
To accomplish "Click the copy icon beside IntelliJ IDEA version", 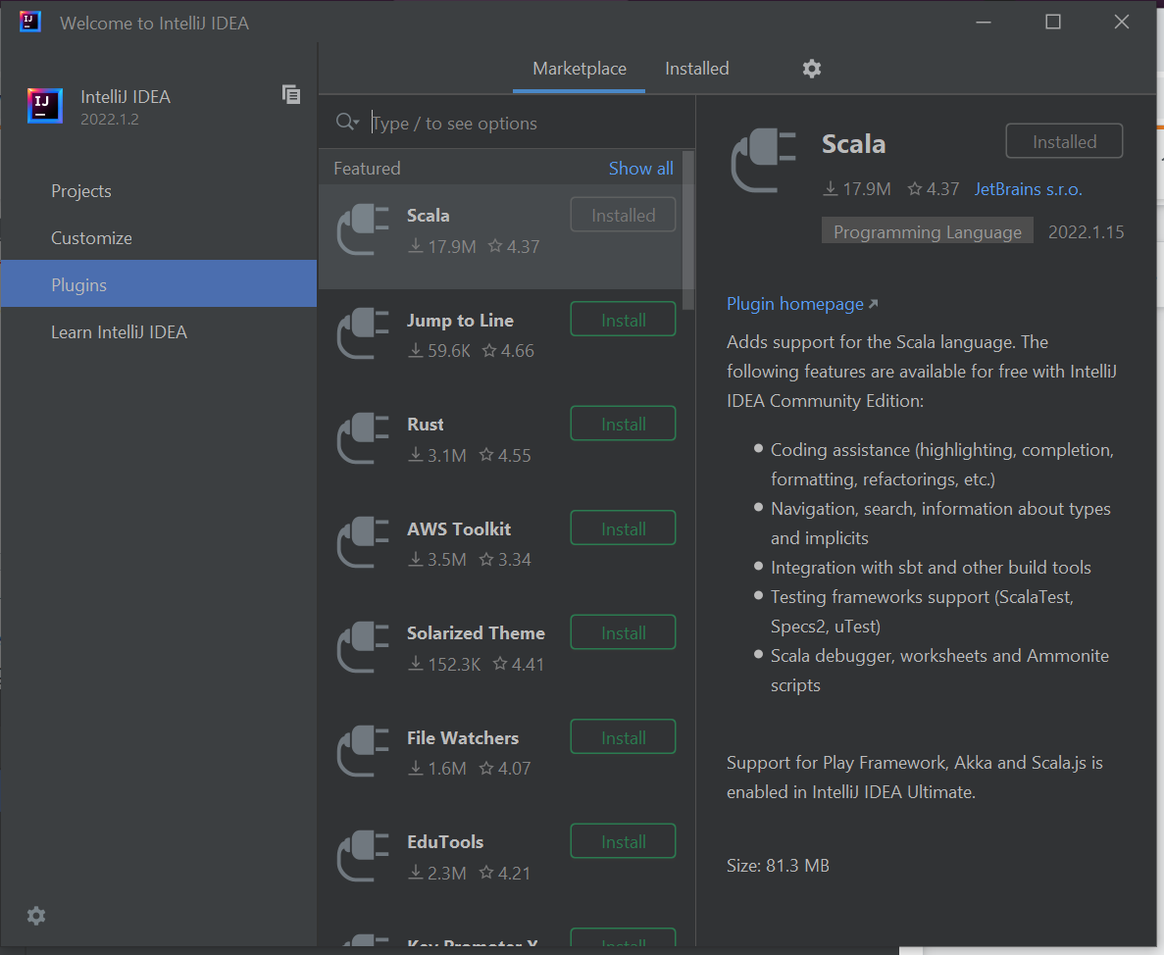I will pyautogui.click(x=291, y=94).
